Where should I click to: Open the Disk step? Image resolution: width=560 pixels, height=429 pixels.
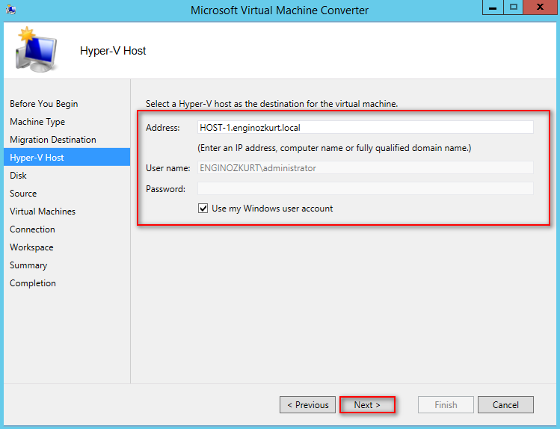point(18,176)
